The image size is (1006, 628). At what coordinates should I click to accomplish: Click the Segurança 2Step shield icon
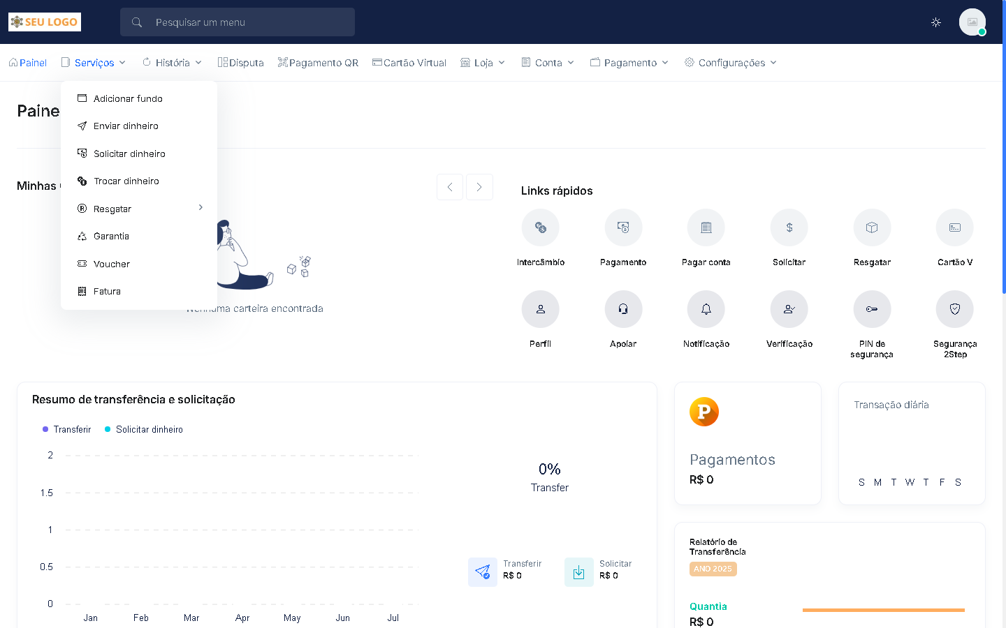click(x=954, y=309)
